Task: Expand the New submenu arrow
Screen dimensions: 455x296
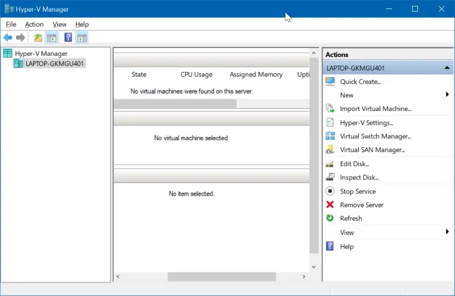Action: pos(447,95)
